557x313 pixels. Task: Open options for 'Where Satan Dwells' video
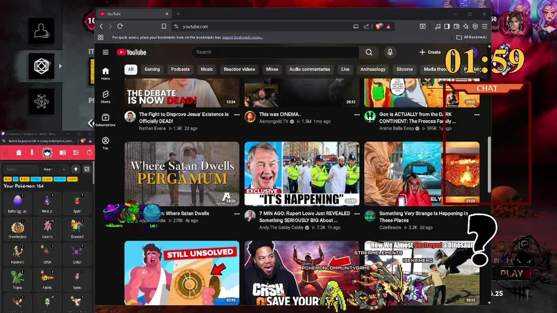point(236,214)
